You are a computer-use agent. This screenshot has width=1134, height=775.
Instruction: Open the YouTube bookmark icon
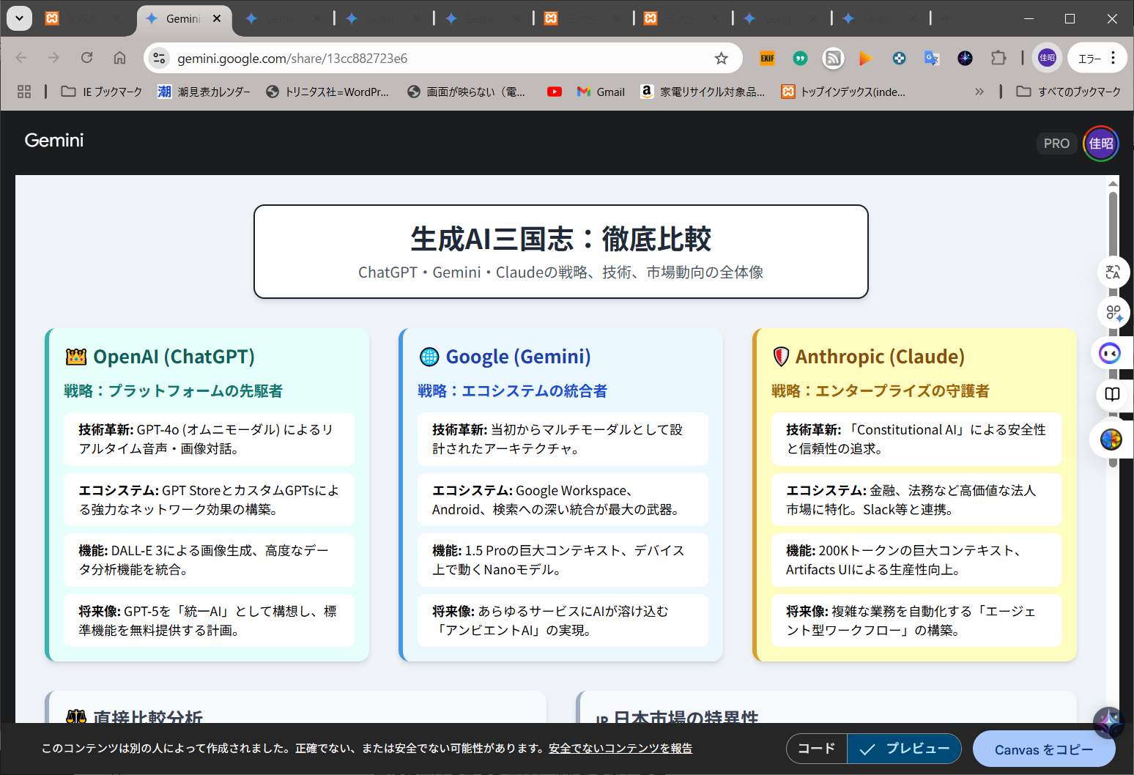[555, 92]
